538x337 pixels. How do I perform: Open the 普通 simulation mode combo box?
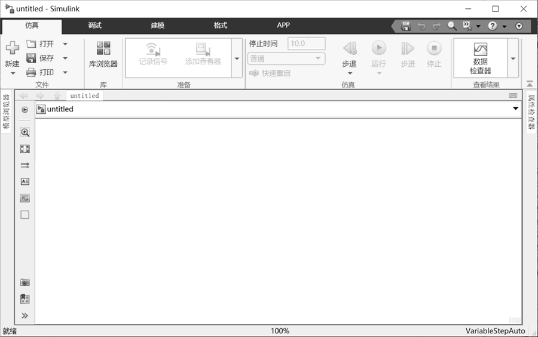286,58
